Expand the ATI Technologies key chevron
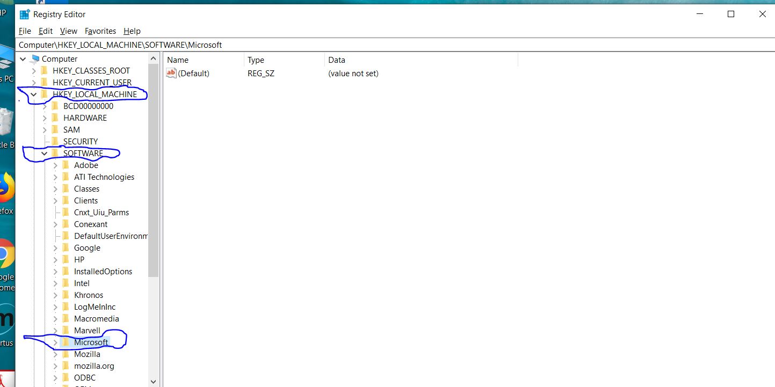 (55, 177)
